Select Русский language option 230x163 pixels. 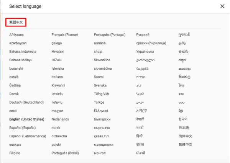pyautogui.click(x=143, y=34)
